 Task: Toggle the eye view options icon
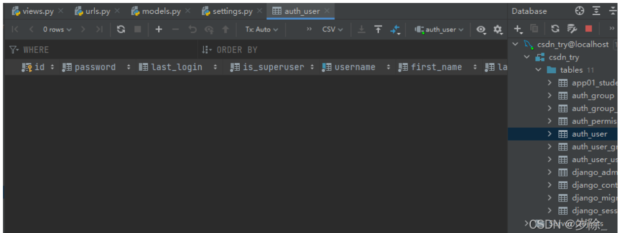tap(481, 29)
